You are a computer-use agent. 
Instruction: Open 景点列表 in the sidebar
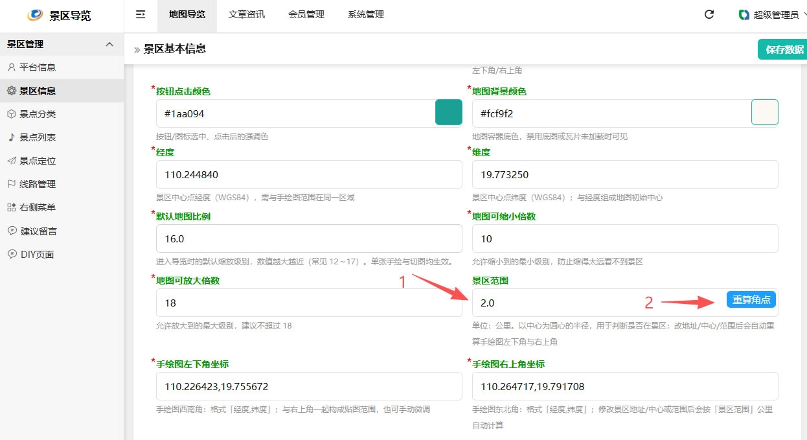62,137
